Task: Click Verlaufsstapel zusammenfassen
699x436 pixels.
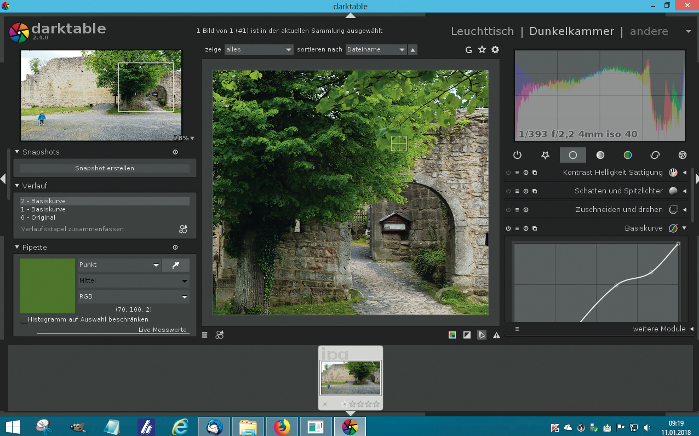Action: click(72, 229)
